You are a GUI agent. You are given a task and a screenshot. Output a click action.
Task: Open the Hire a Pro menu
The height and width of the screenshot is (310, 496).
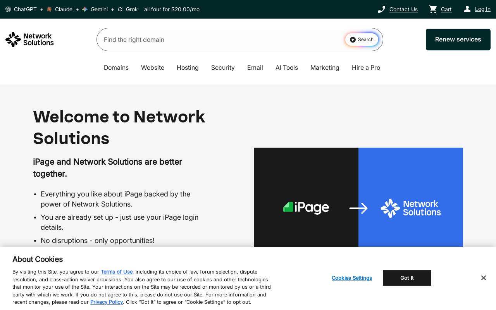[x=366, y=67]
